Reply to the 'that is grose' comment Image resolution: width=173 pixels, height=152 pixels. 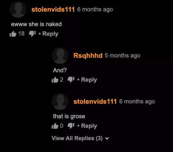[89, 126]
